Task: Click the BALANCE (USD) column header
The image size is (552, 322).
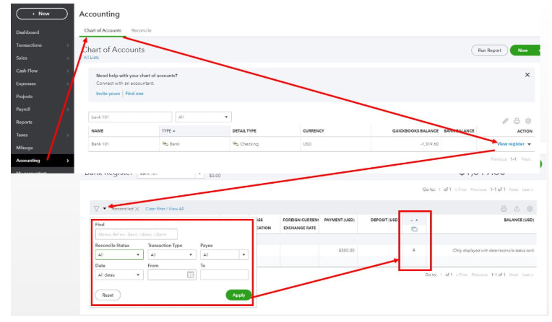Action: (519, 220)
